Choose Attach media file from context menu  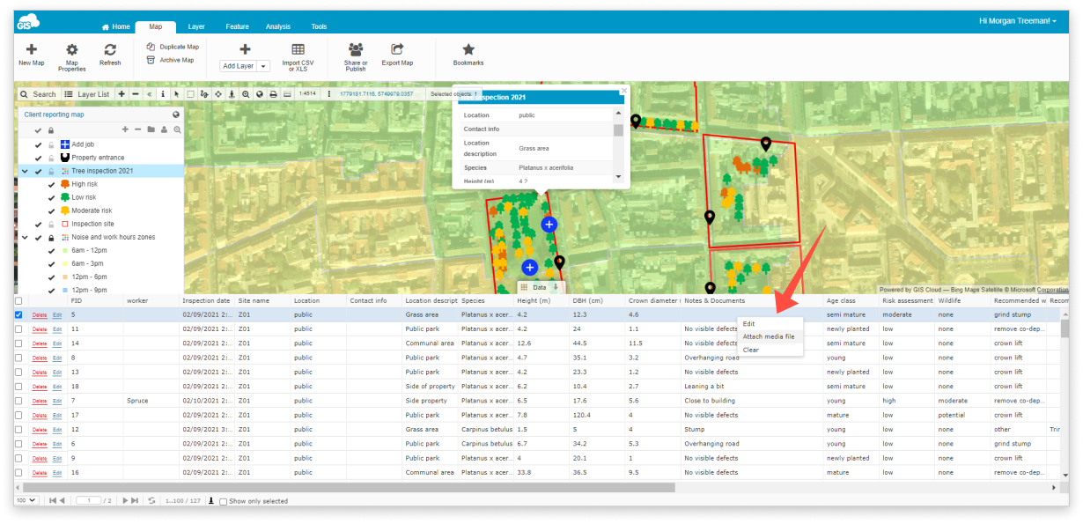tap(770, 336)
